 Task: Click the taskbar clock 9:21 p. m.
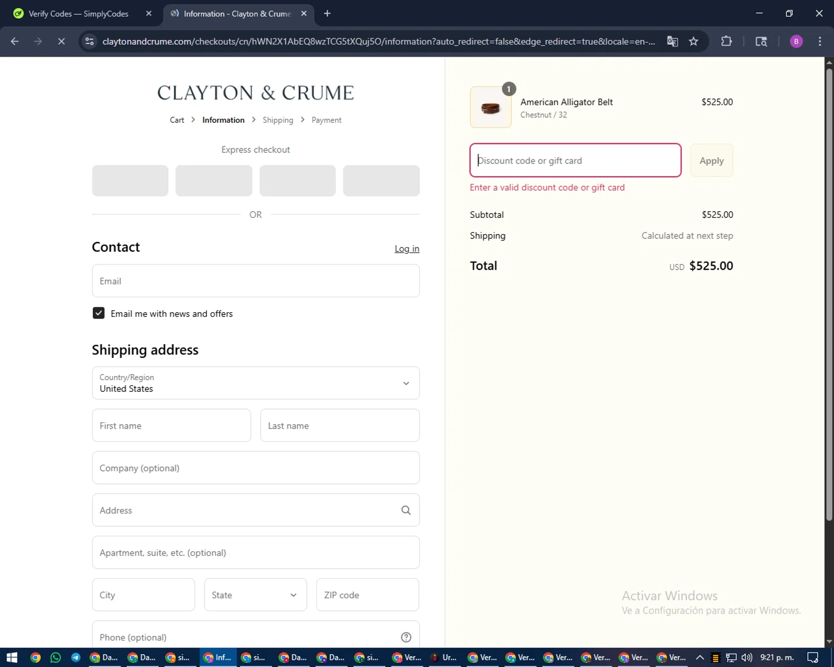click(777, 658)
